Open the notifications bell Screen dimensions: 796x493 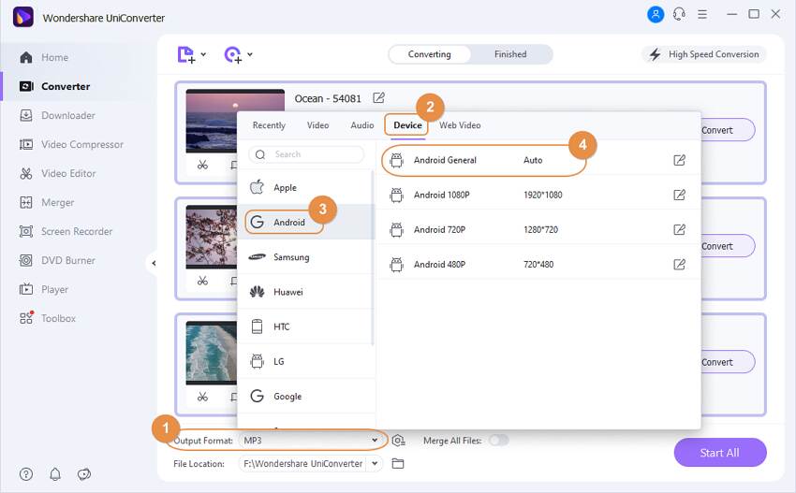pyautogui.click(x=55, y=474)
